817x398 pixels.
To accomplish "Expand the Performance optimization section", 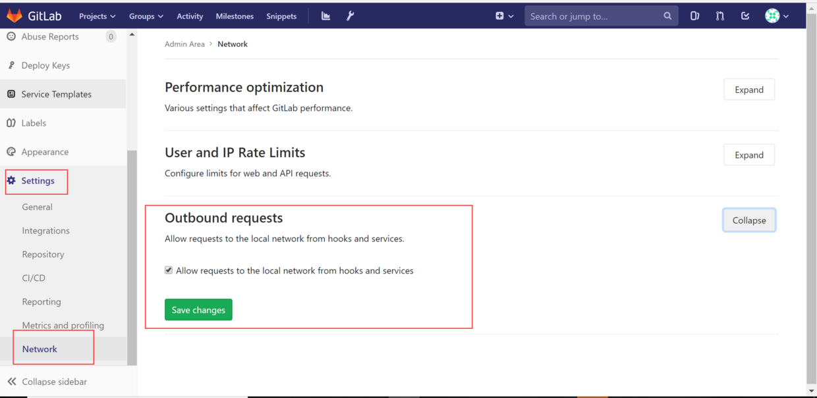I will pos(748,89).
